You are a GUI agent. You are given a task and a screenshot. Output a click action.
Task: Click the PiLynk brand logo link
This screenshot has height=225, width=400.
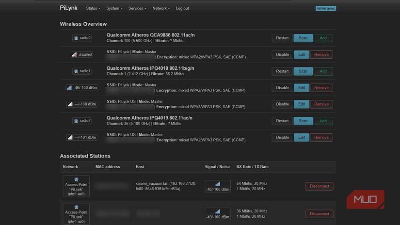pyautogui.click(x=69, y=8)
